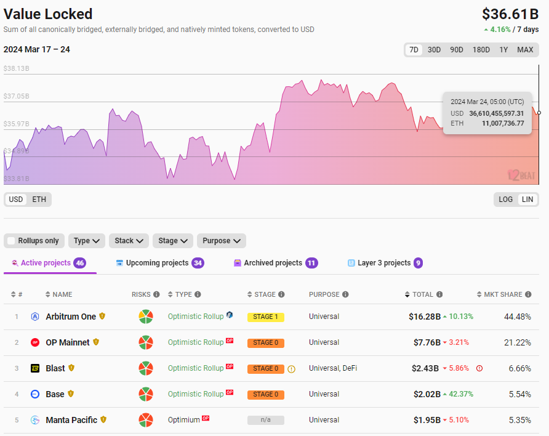The image size is (549, 436).
Task: Open the Layer 3 projects tab
Action: point(384,263)
